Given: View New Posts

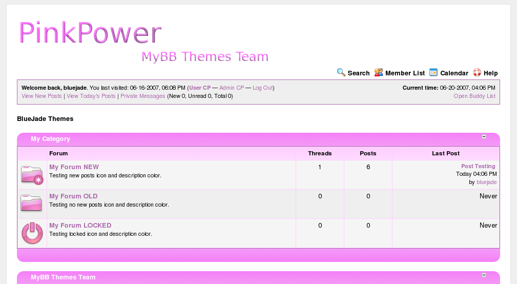Looking at the screenshot, I should tap(42, 96).
